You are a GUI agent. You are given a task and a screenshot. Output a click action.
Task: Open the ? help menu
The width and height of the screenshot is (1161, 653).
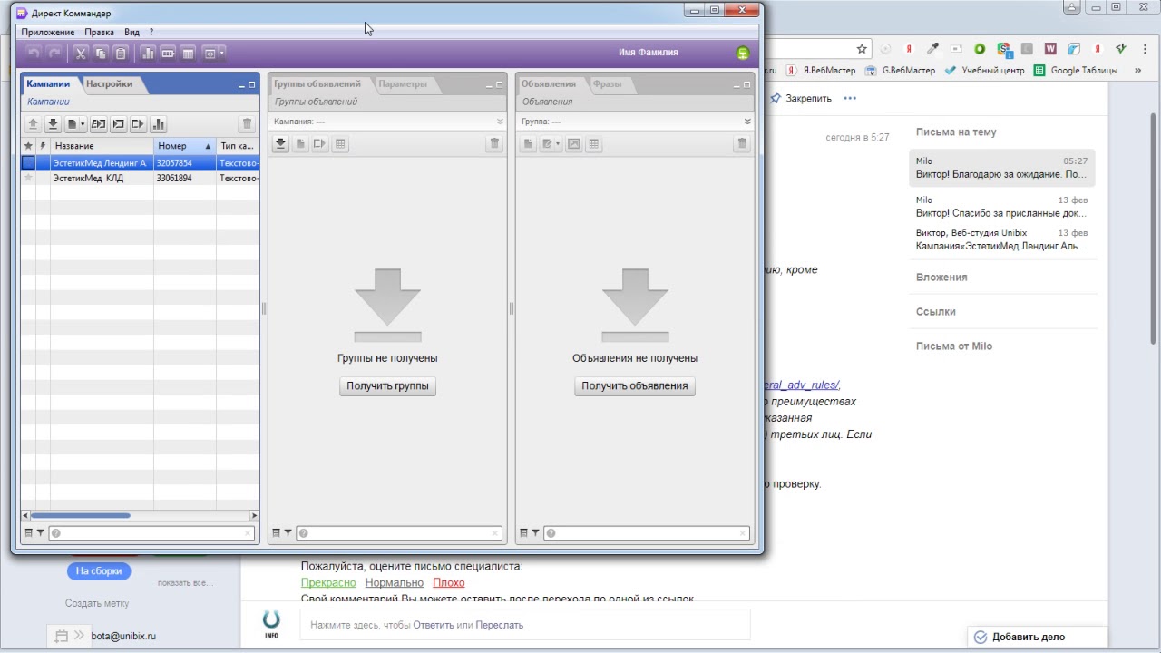point(151,32)
